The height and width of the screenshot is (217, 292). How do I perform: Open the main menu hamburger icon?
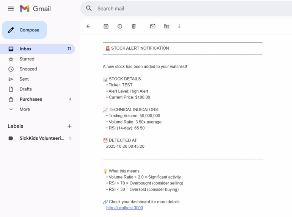click(x=11, y=9)
